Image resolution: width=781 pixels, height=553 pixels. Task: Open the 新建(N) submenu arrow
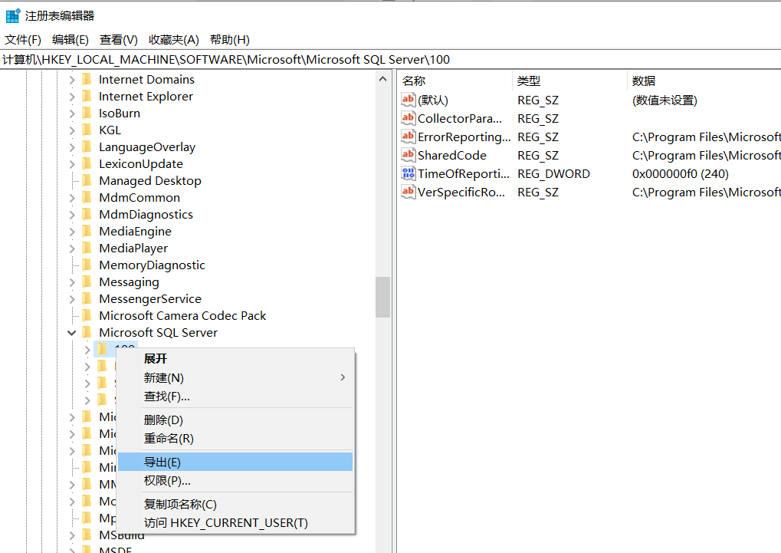(343, 377)
